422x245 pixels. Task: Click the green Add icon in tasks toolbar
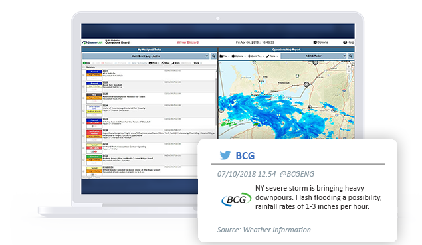point(84,63)
